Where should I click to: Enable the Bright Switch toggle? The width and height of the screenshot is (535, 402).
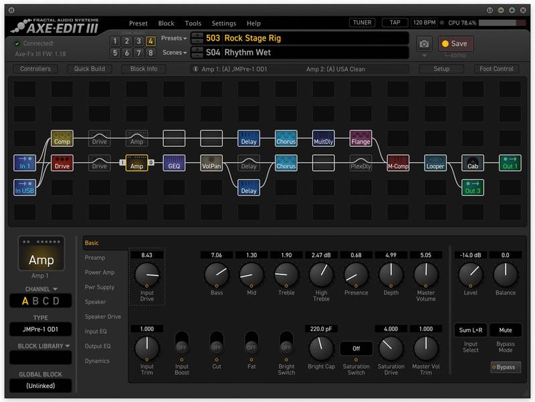[286, 347]
